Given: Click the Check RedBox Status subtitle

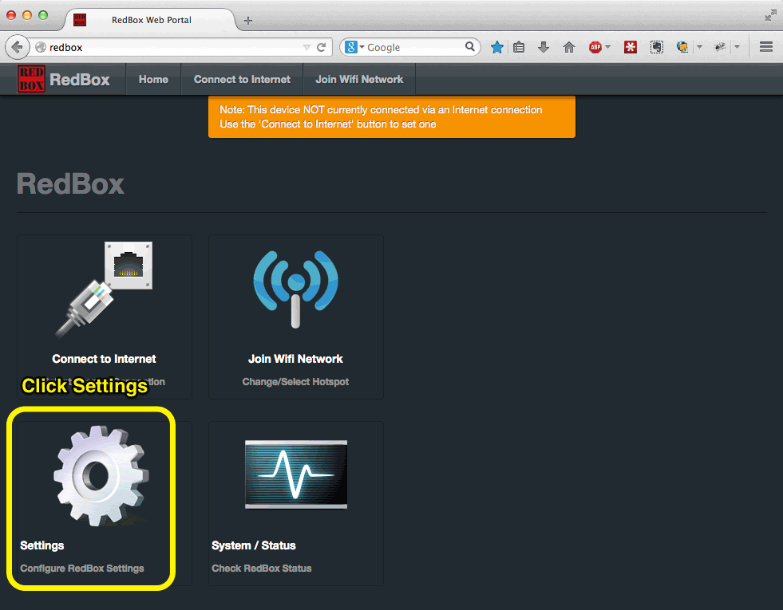Looking at the screenshot, I should [262, 569].
